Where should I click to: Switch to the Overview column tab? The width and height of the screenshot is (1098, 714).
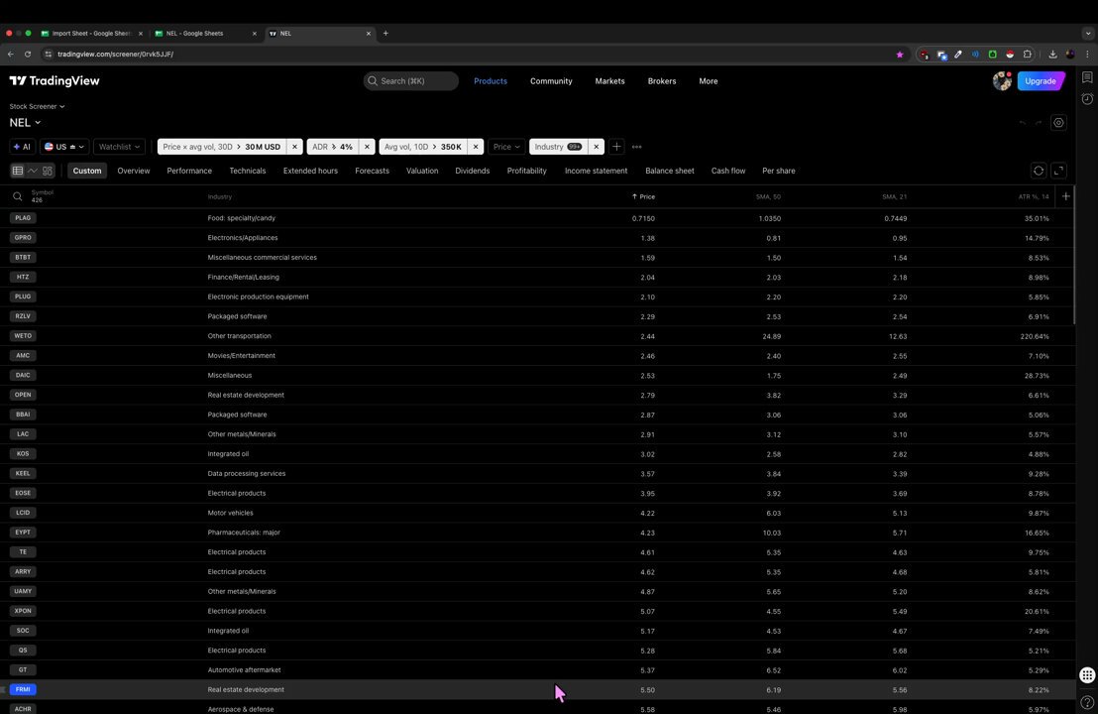(x=134, y=171)
